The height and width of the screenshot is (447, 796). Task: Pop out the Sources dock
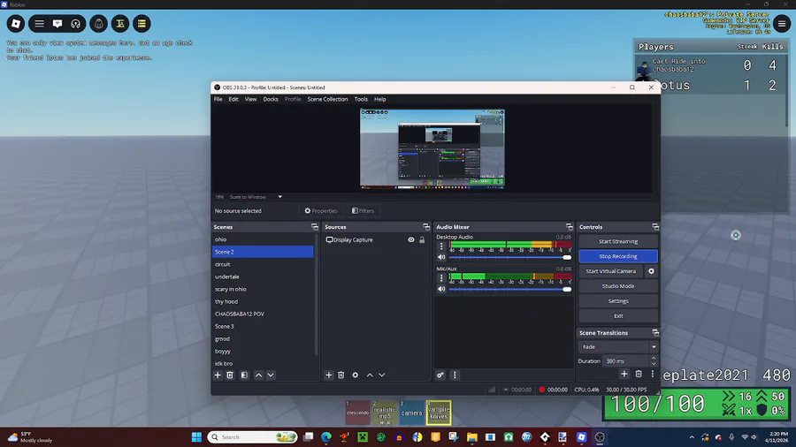(426, 227)
